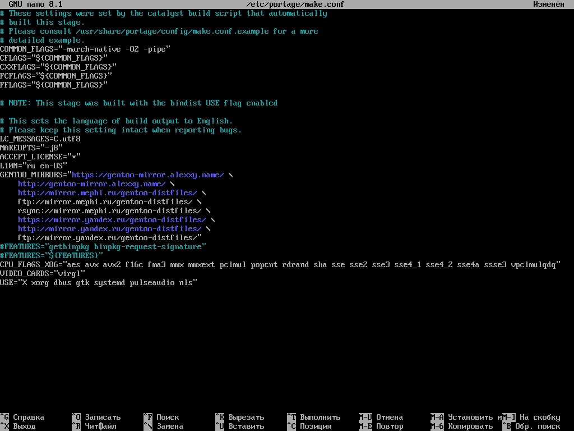Click the Обр. поиск reverse search shortcut

pyautogui.click(x=531, y=427)
